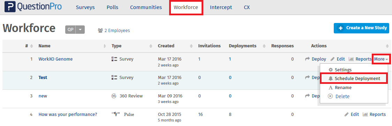Click the Mar 09 2016 created date
Viewport: 392px width, 126px height.
pyautogui.click(x=170, y=96)
